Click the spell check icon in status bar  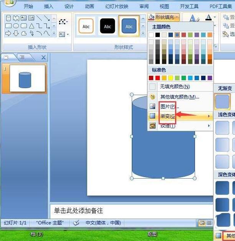(76, 223)
